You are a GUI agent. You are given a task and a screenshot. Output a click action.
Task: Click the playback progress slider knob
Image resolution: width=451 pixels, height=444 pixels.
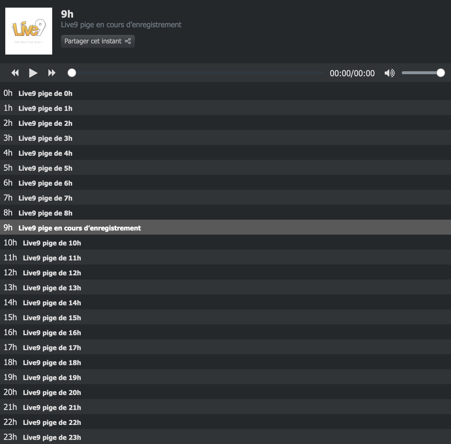(x=72, y=73)
